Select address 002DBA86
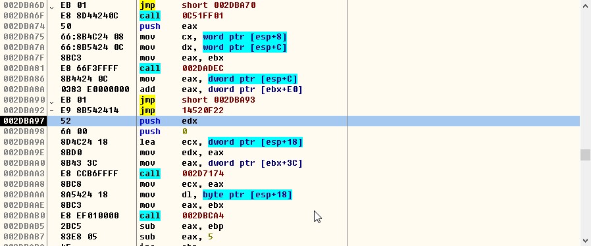Image resolution: width=591 pixels, height=246 pixels. 24,79
